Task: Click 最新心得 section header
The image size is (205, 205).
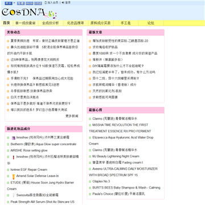Action: [96, 110]
